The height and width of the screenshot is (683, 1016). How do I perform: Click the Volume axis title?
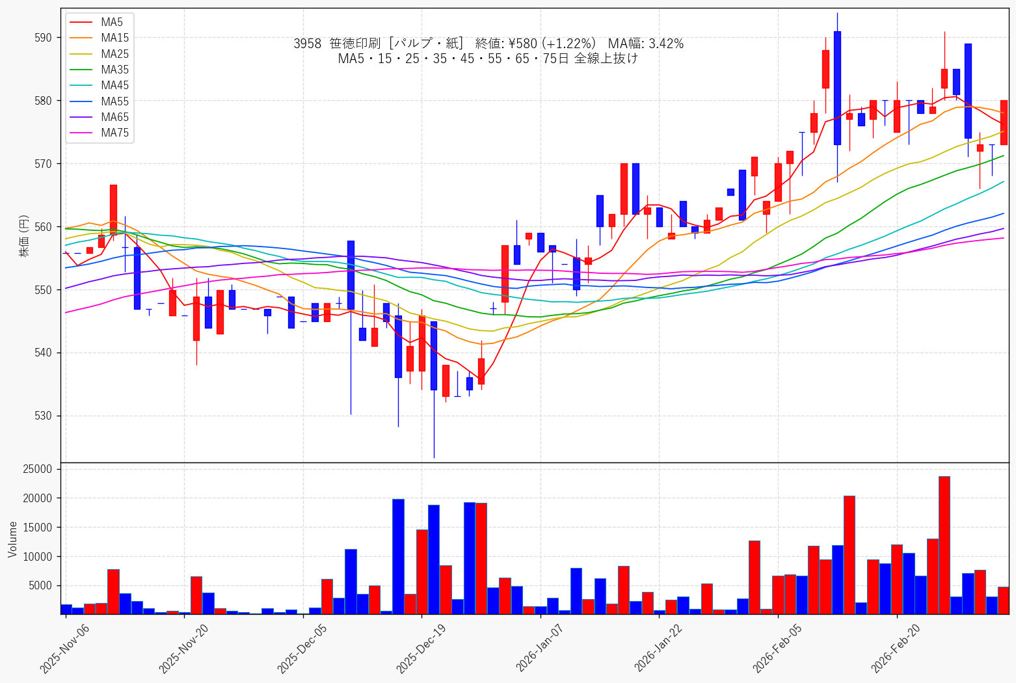point(13,539)
